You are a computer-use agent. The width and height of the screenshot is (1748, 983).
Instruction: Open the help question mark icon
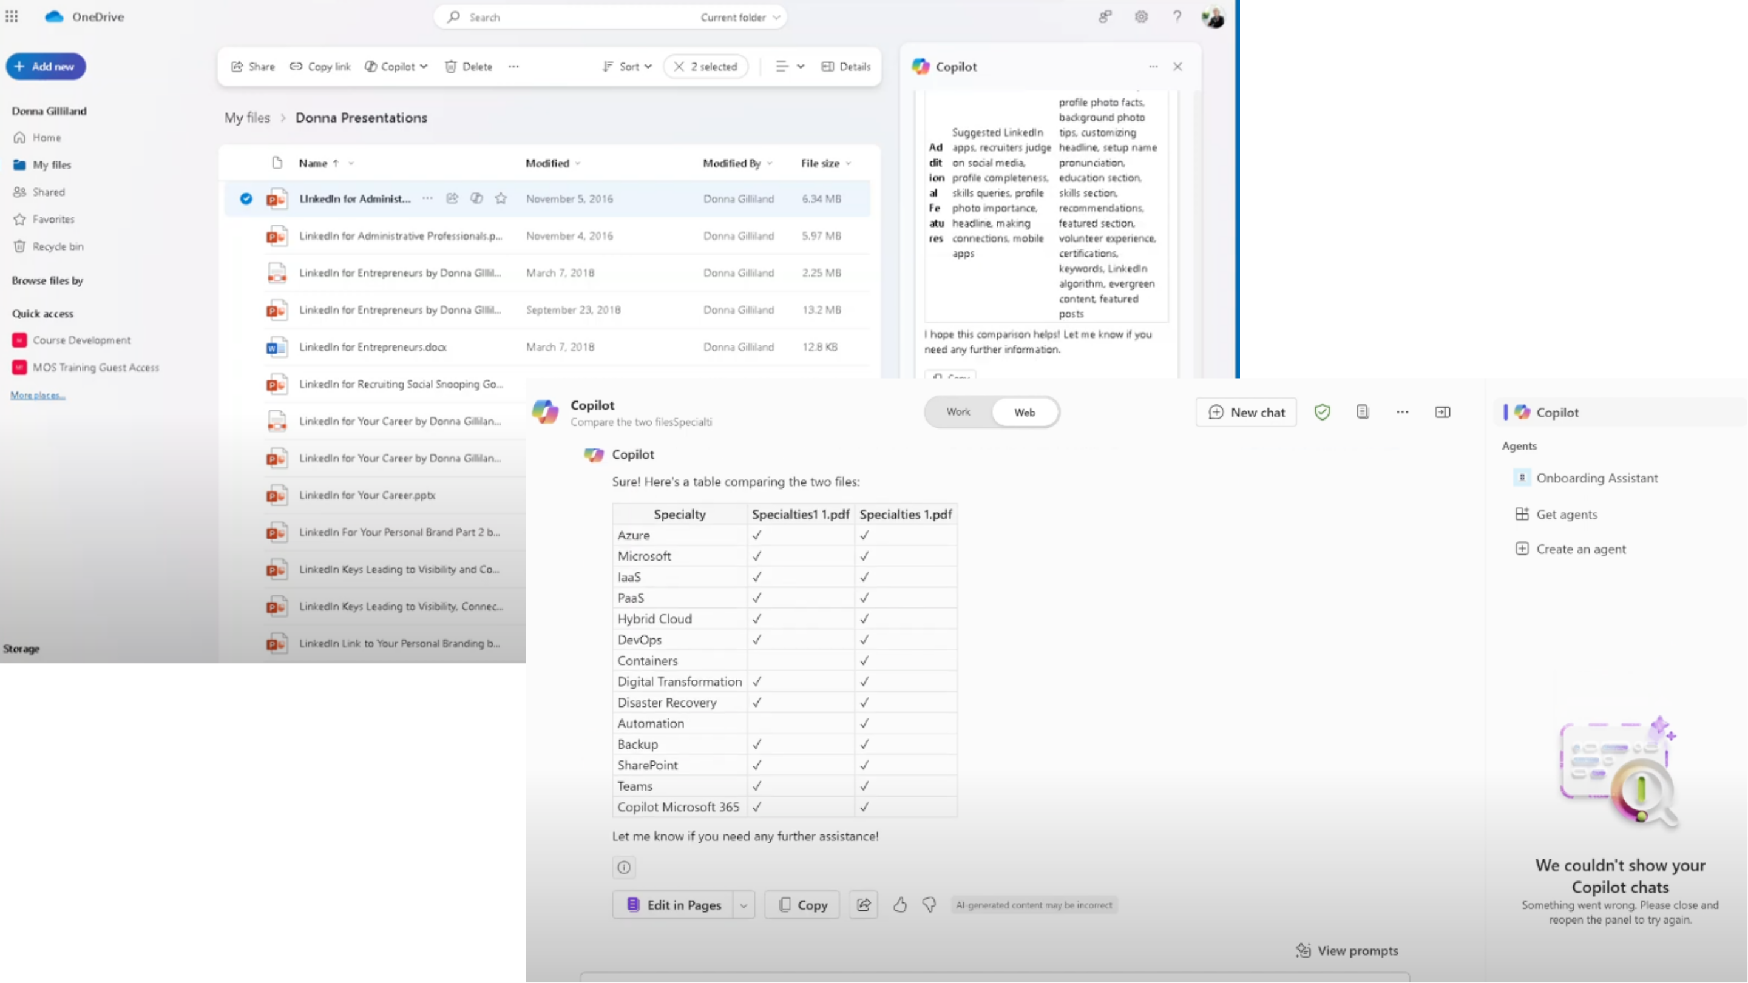[x=1177, y=17]
